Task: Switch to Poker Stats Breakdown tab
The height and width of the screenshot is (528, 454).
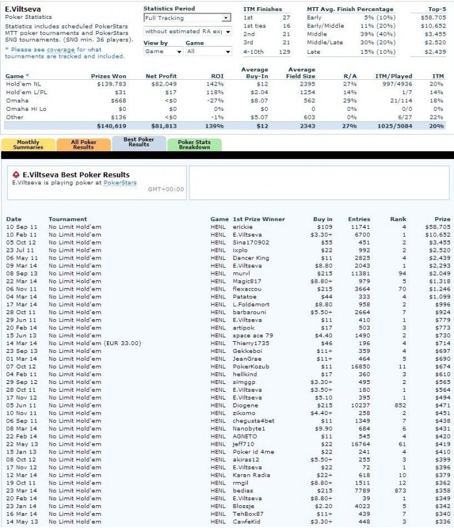Action: tap(195, 145)
